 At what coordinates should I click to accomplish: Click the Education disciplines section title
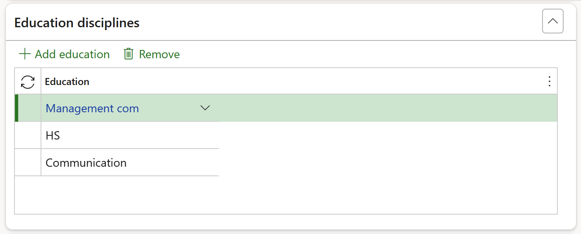click(77, 23)
